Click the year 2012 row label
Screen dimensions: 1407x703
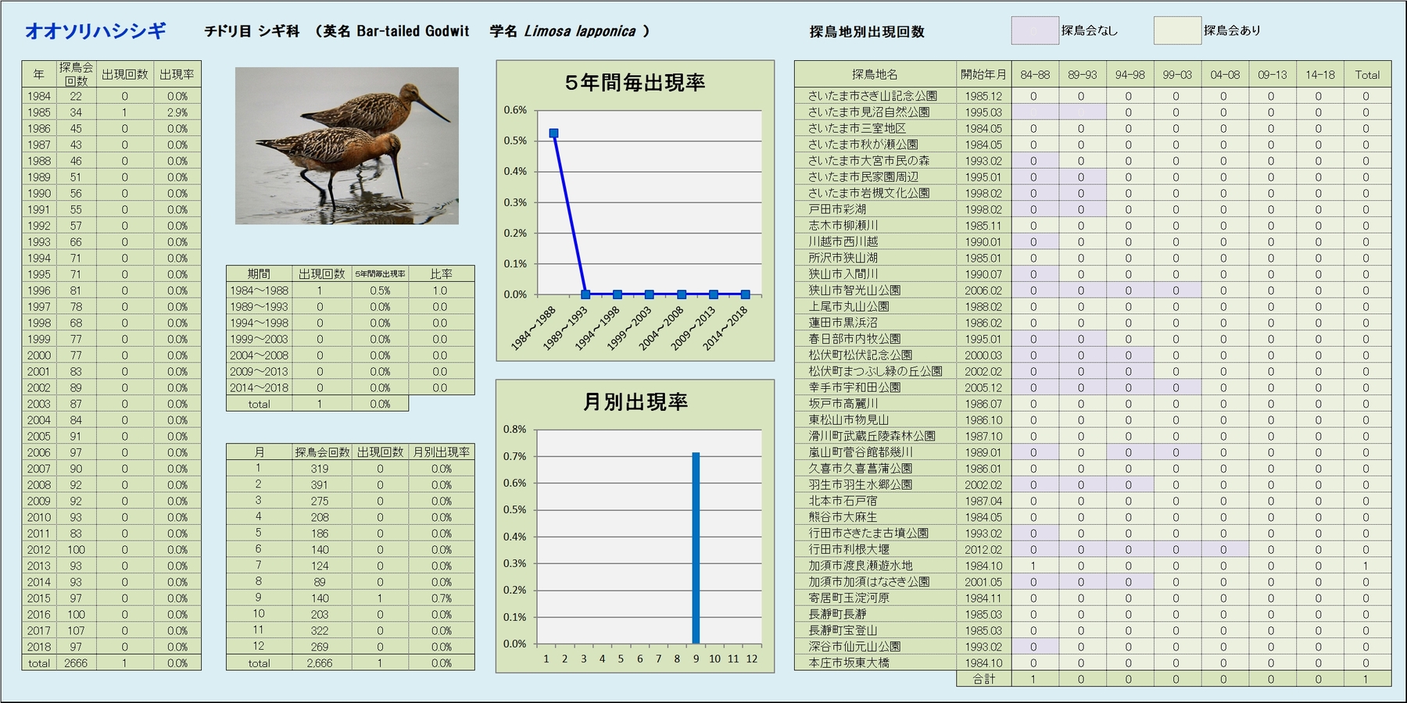click(38, 550)
